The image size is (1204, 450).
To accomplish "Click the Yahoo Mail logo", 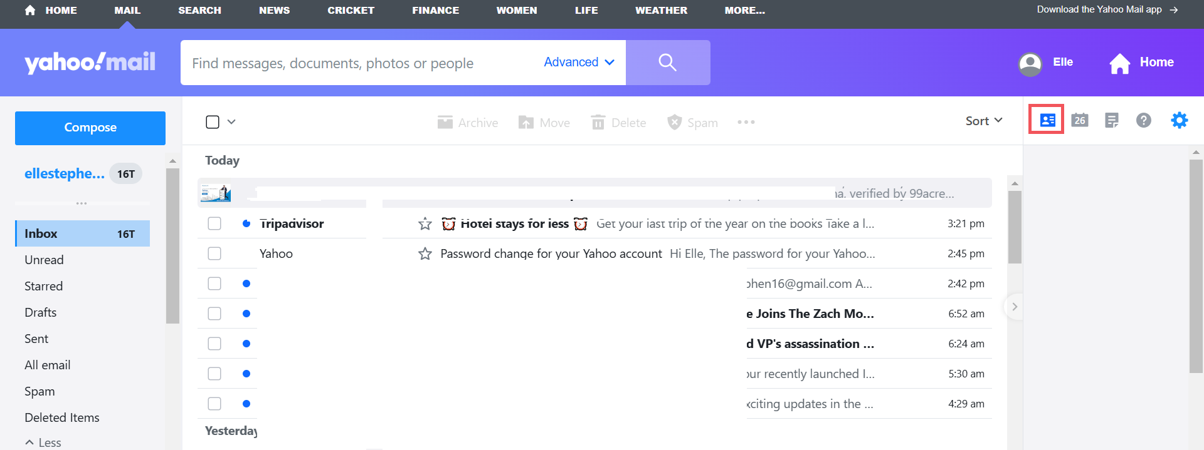I will [x=90, y=62].
